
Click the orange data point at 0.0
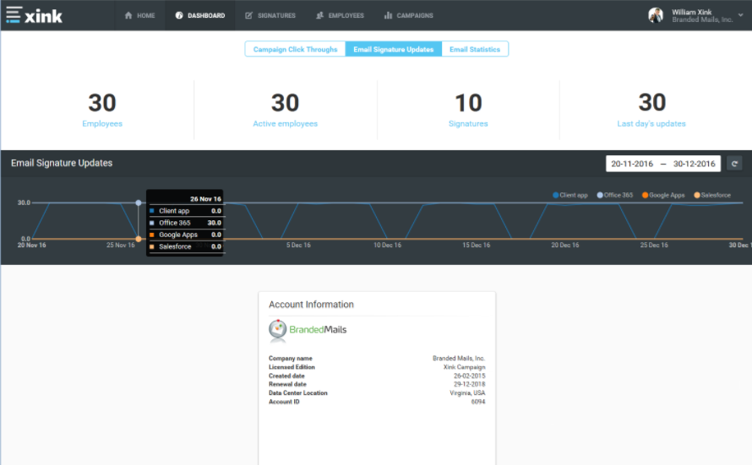point(138,239)
